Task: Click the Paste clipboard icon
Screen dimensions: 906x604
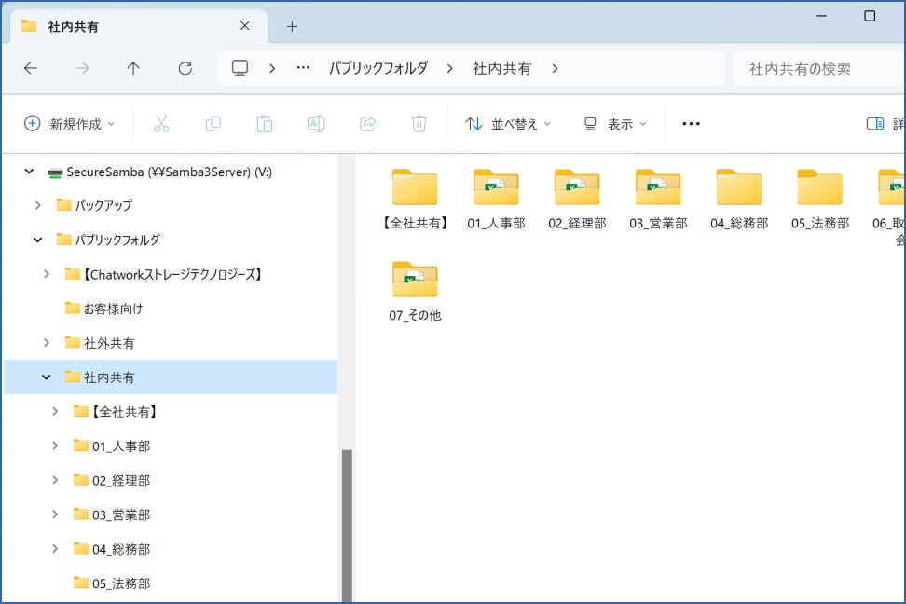Action: coord(265,124)
